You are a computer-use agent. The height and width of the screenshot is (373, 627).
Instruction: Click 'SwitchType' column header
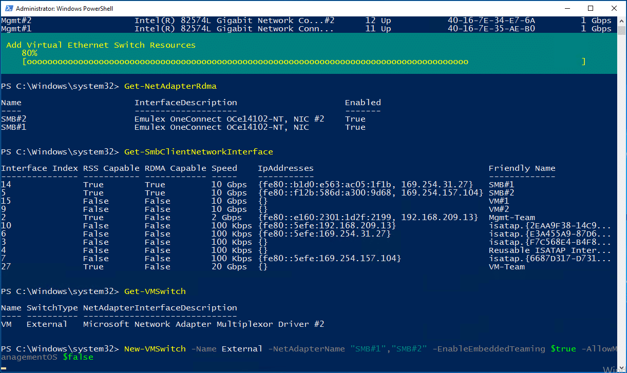tap(52, 308)
